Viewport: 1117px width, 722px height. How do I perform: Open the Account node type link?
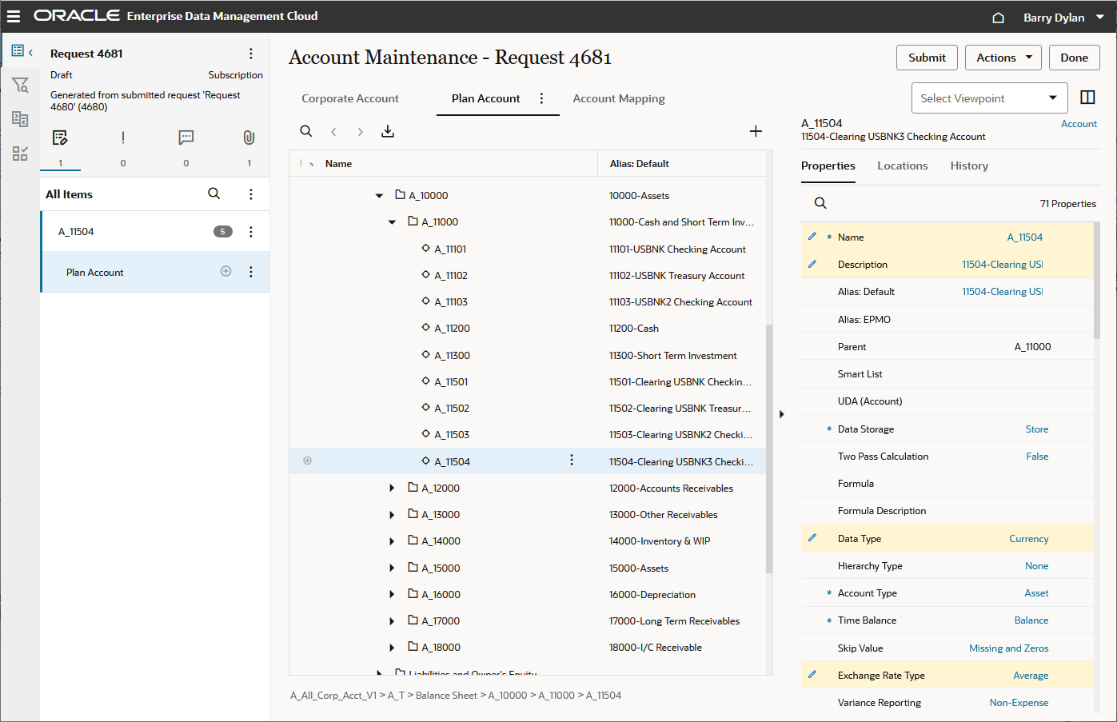click(x=1079, y=124)
